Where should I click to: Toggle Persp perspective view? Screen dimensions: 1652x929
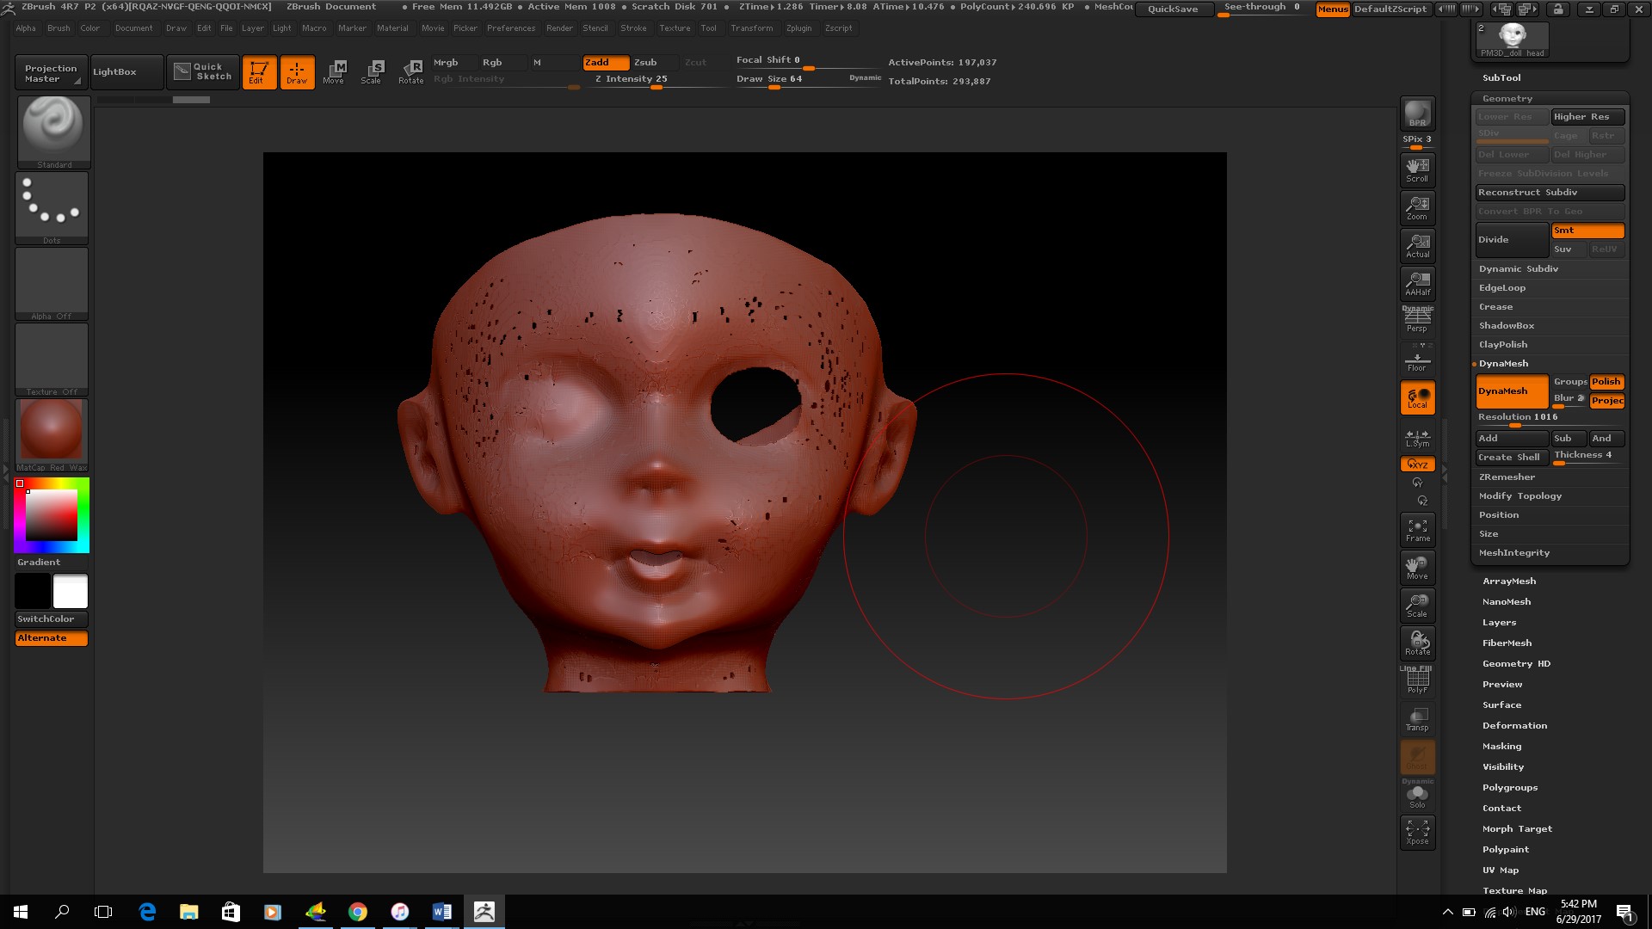1417,319
